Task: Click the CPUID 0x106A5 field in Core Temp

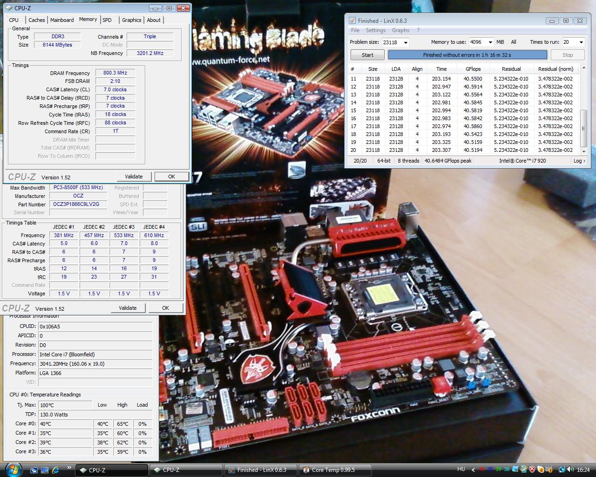Action: coord(95,327)
